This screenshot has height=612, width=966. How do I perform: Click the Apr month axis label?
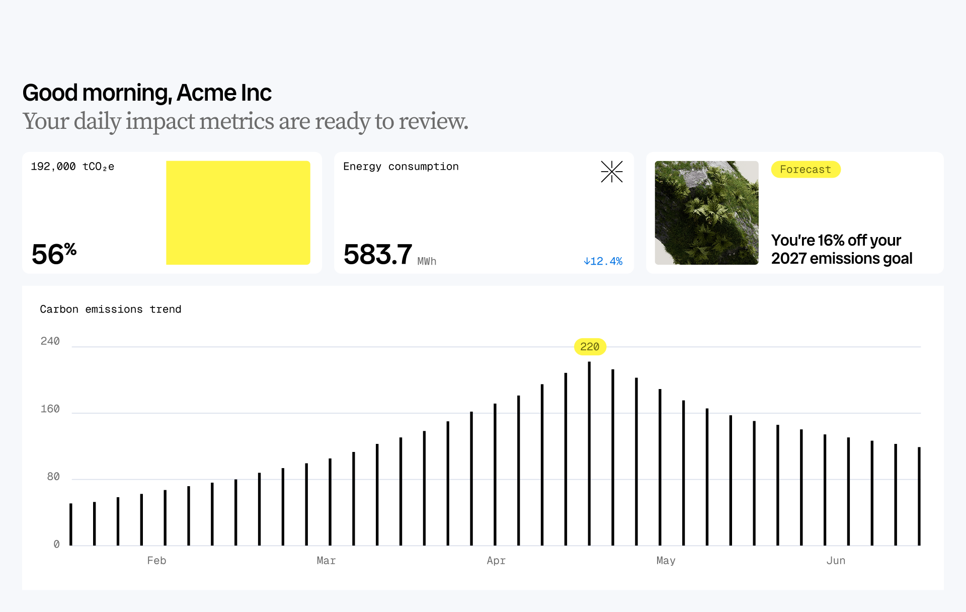(496, 561)
